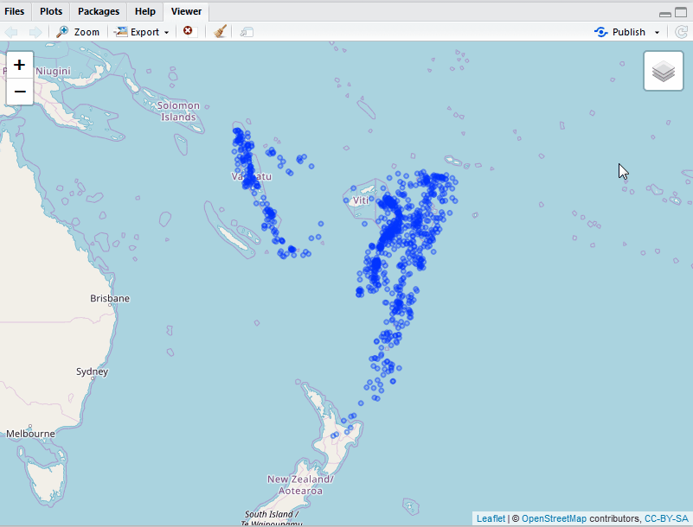Zoom in using the plus button

click(19, 64)
